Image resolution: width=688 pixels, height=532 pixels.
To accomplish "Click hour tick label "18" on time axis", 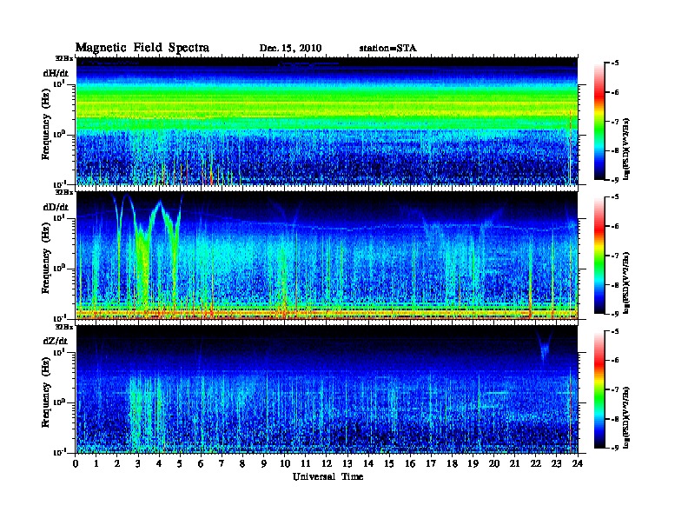I will [x=452, y=463].
